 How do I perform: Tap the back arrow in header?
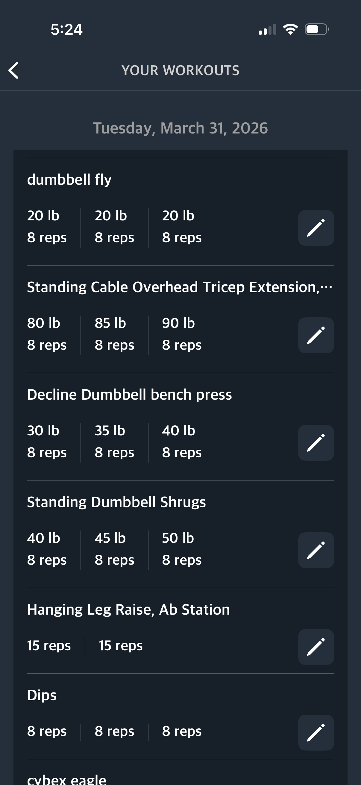[14, 70]
